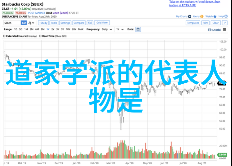Screen dimensions: 232x166
Task: Open the My Charts link
Action: [182, 16]
